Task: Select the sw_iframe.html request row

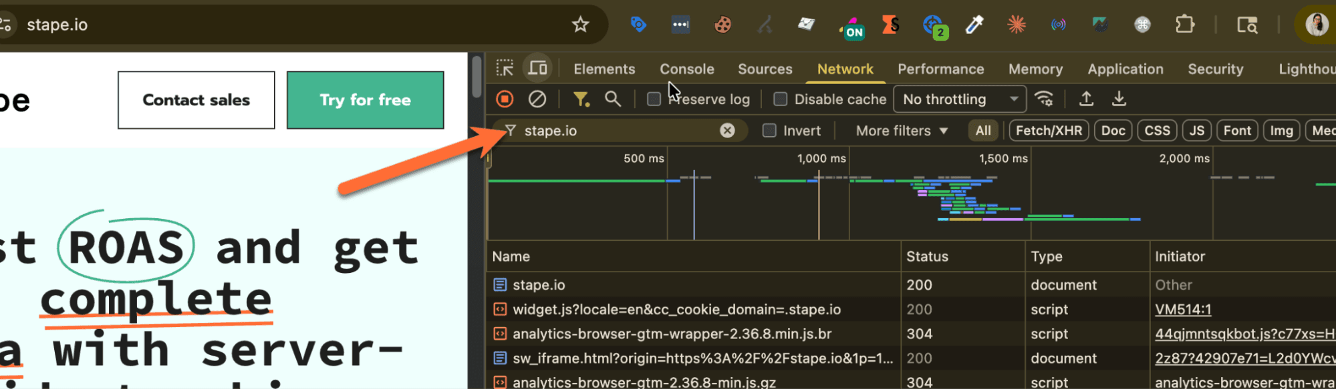Action: click(x=912, y=358)
